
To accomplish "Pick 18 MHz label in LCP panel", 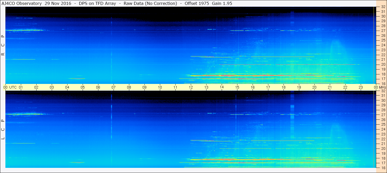I will tap(383, 158).
